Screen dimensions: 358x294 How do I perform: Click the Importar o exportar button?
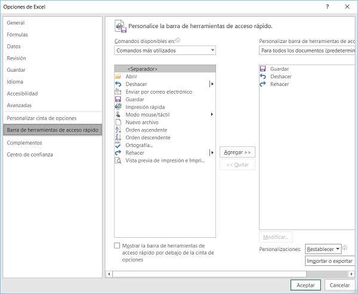330,261
